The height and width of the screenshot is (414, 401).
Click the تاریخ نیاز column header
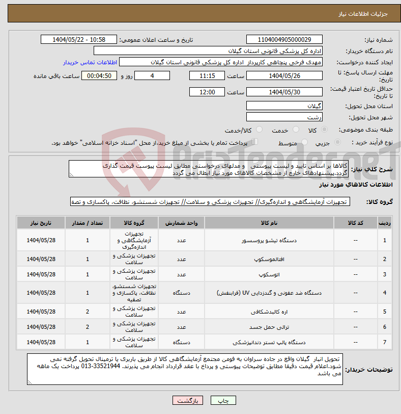coord(41,223)
